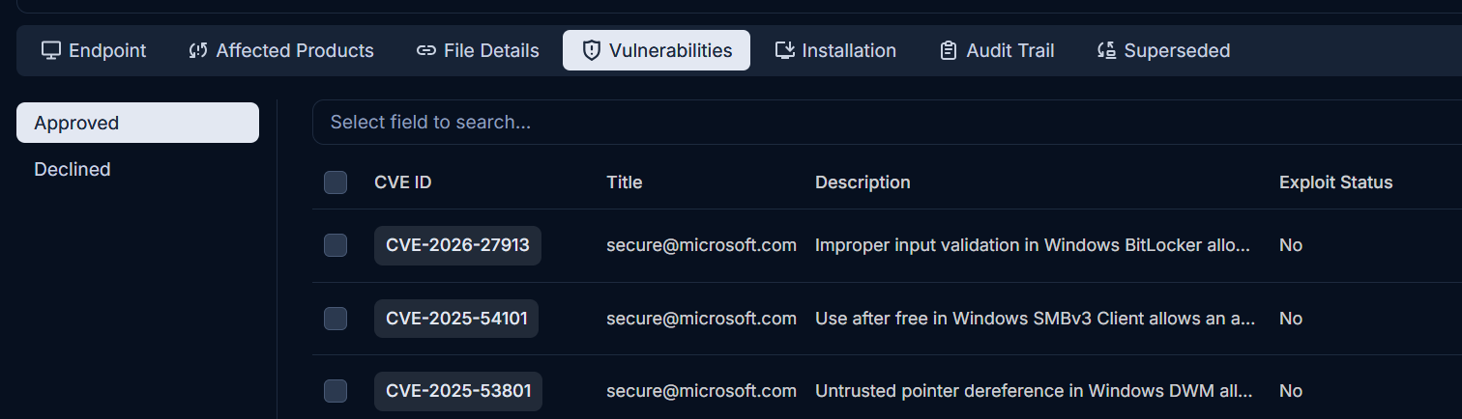Image resolution: width=1462 pixels, height=419 pixels.
Task: Open the CVE-2026-27913 badge
Action: (457, 245)
